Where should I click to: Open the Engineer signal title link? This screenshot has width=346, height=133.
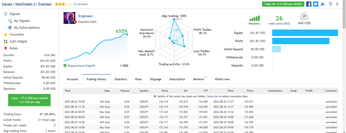(86, 16)
